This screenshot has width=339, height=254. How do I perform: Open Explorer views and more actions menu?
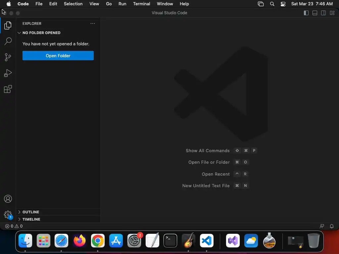pos(93,23)
